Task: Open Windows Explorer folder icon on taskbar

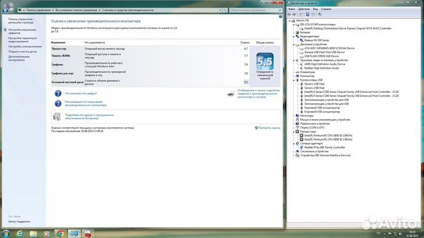Action: pyautogui.click(x=33, y=234)
